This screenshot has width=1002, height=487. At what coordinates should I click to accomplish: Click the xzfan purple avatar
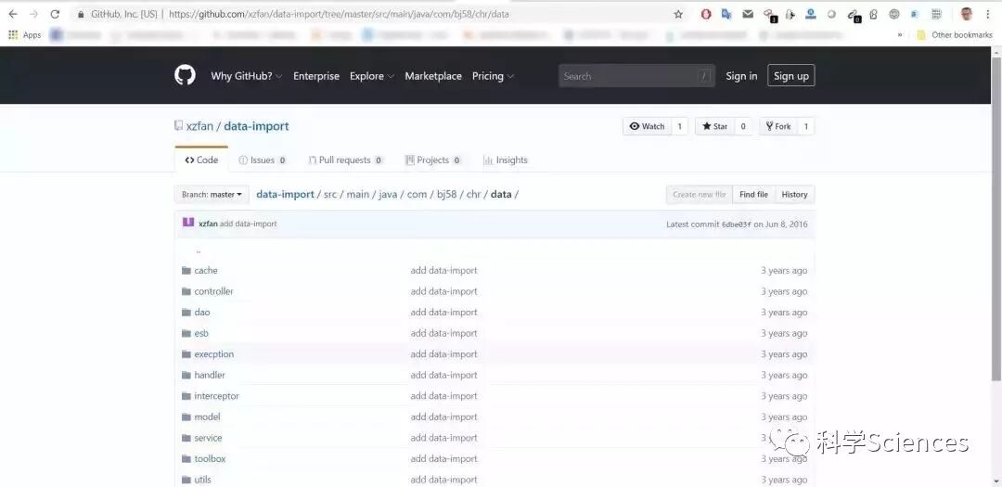[x=187, y=223]
